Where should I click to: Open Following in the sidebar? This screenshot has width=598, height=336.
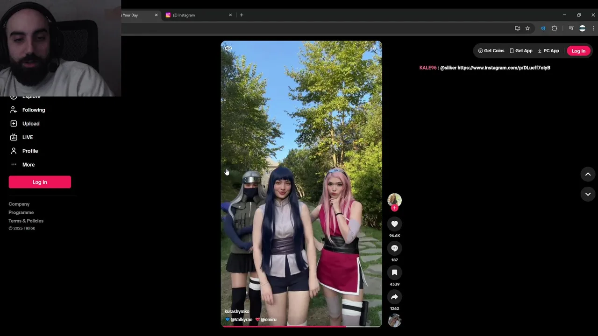(x=34, y=110)
